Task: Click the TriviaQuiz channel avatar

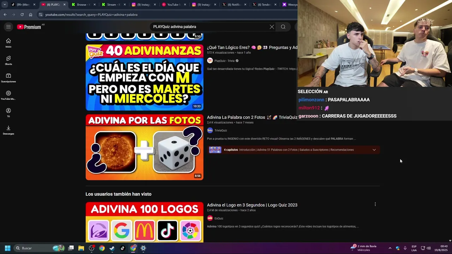Action: 210,131
